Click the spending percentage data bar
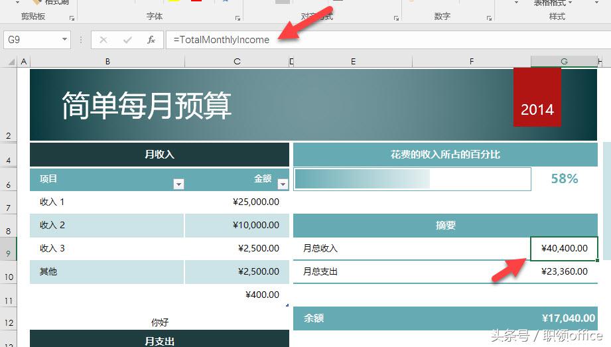The image size is (611, 347). coord(412,179)
